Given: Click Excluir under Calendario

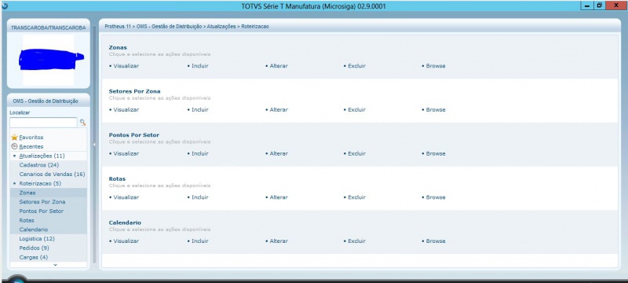Looking at the screenshot, I should click(x=356, y=241).
